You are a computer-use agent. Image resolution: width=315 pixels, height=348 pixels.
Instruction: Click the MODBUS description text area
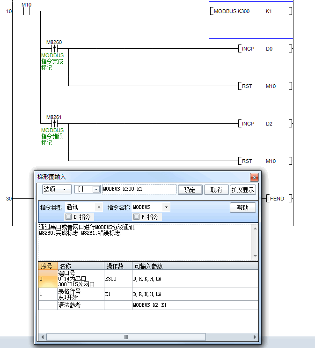[x=145, y=242]
